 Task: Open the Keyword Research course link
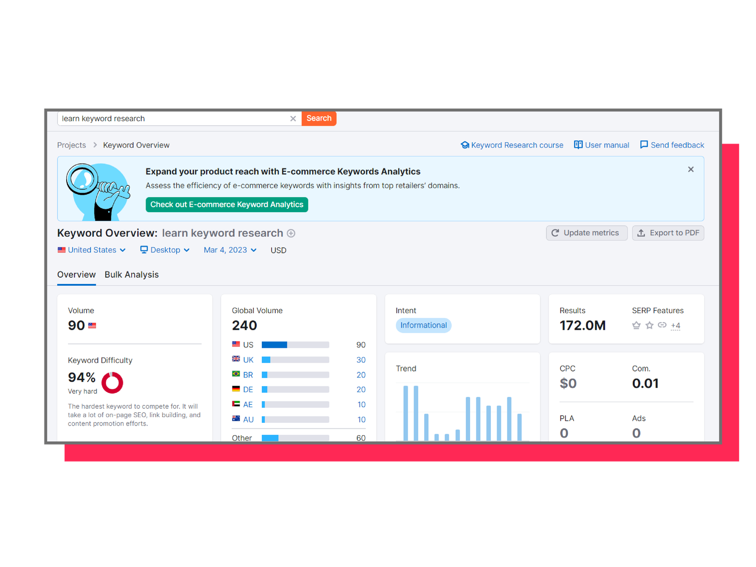coord(512,145)
